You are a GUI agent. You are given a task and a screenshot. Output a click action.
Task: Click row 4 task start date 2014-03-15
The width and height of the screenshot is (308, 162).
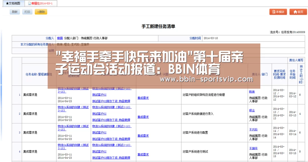pyautogui.click(x=293, y=151)
